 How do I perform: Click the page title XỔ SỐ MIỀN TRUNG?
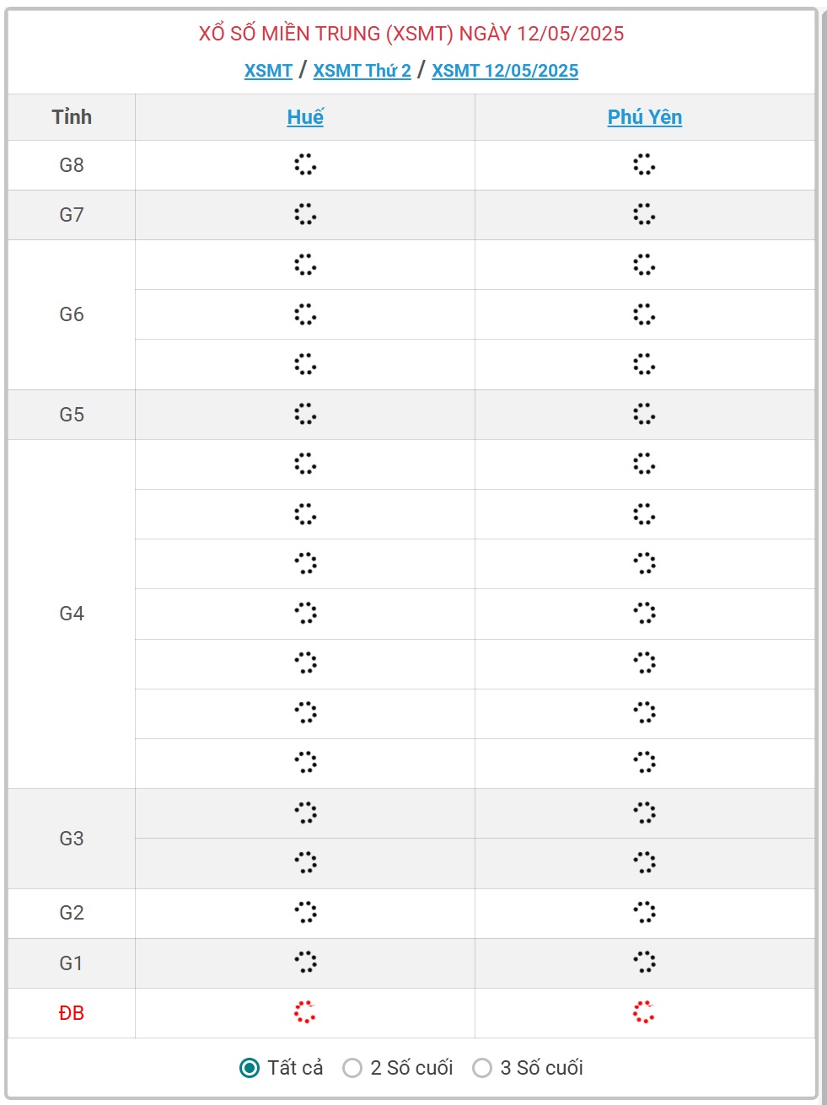tap(411, 34)
